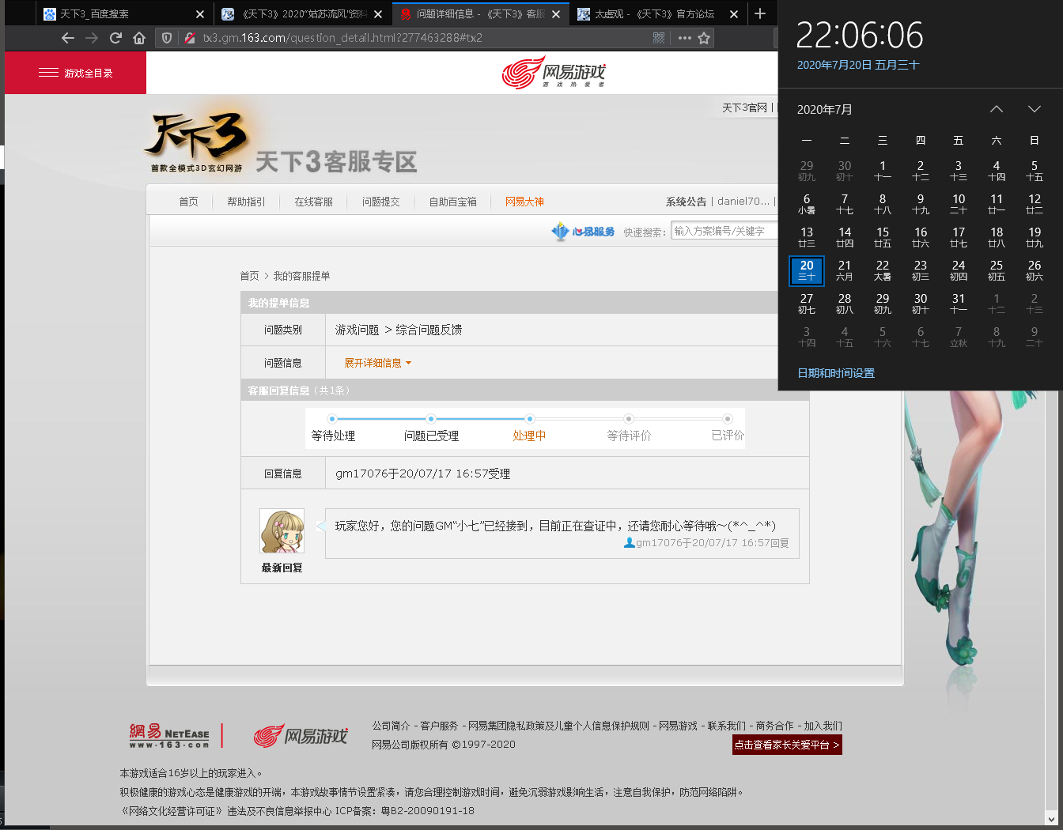Bookmark this page with the star icon

point(704,38)
